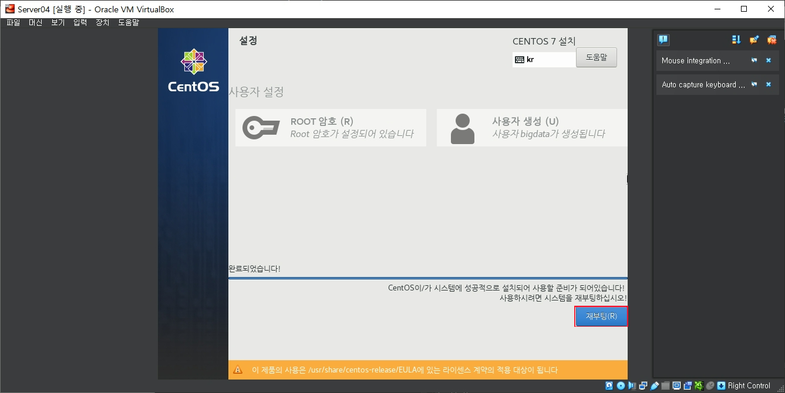Click the 사용자 생성 person icon
785x393 pixels.
(x=462, y=128)
